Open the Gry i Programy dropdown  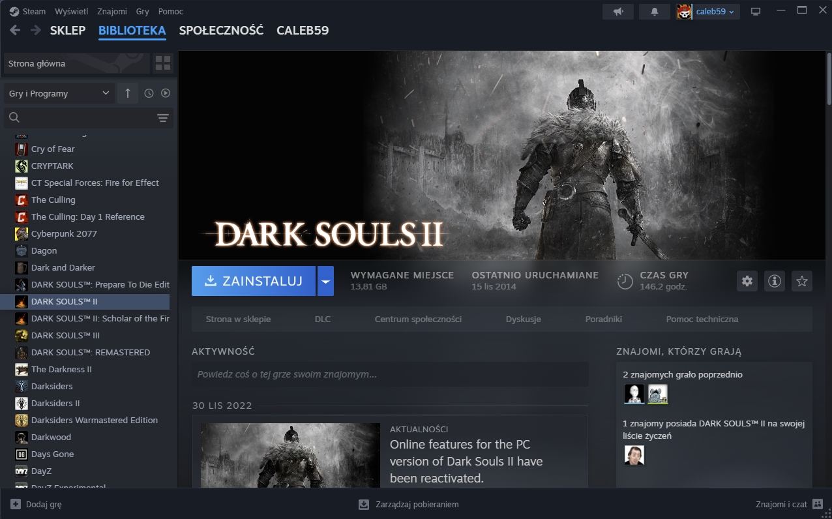(59, 93)
